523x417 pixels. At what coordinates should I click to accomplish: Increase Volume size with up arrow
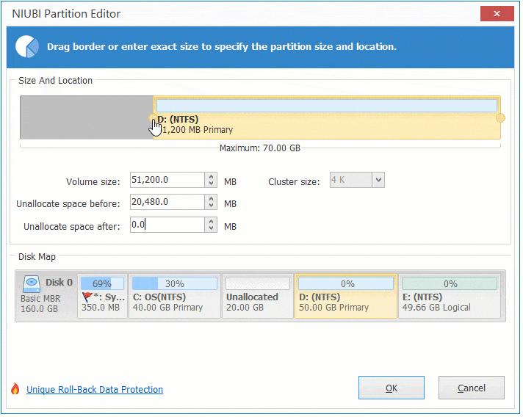tap(212, 176)
